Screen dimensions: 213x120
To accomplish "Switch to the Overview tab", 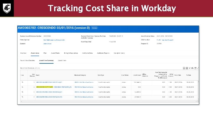I will 23,53.
